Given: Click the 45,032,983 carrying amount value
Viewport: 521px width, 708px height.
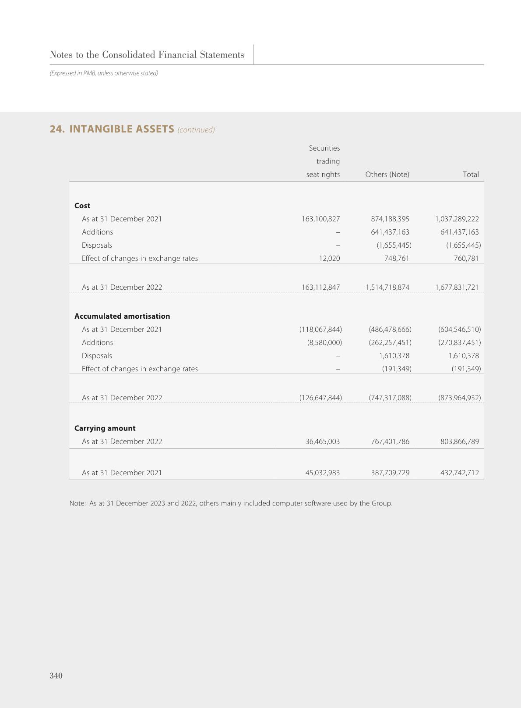Looking at the screenshot, I should (322, 473).
